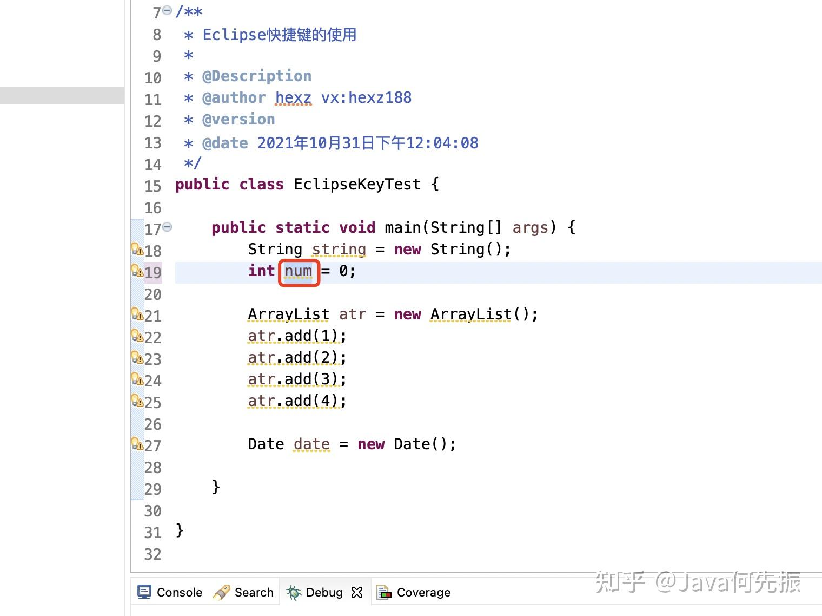Click the warning marker on line 18
This screenshot has width=822, height=616.
click(137, 249)
